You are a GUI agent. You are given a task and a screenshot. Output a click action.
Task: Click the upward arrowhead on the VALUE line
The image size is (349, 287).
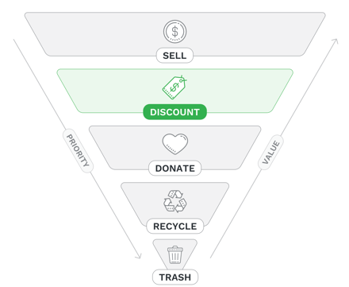[x=336, y=41]
